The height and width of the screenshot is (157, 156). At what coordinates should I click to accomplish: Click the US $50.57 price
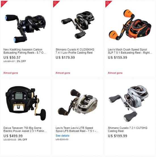(x=12, y=58)
